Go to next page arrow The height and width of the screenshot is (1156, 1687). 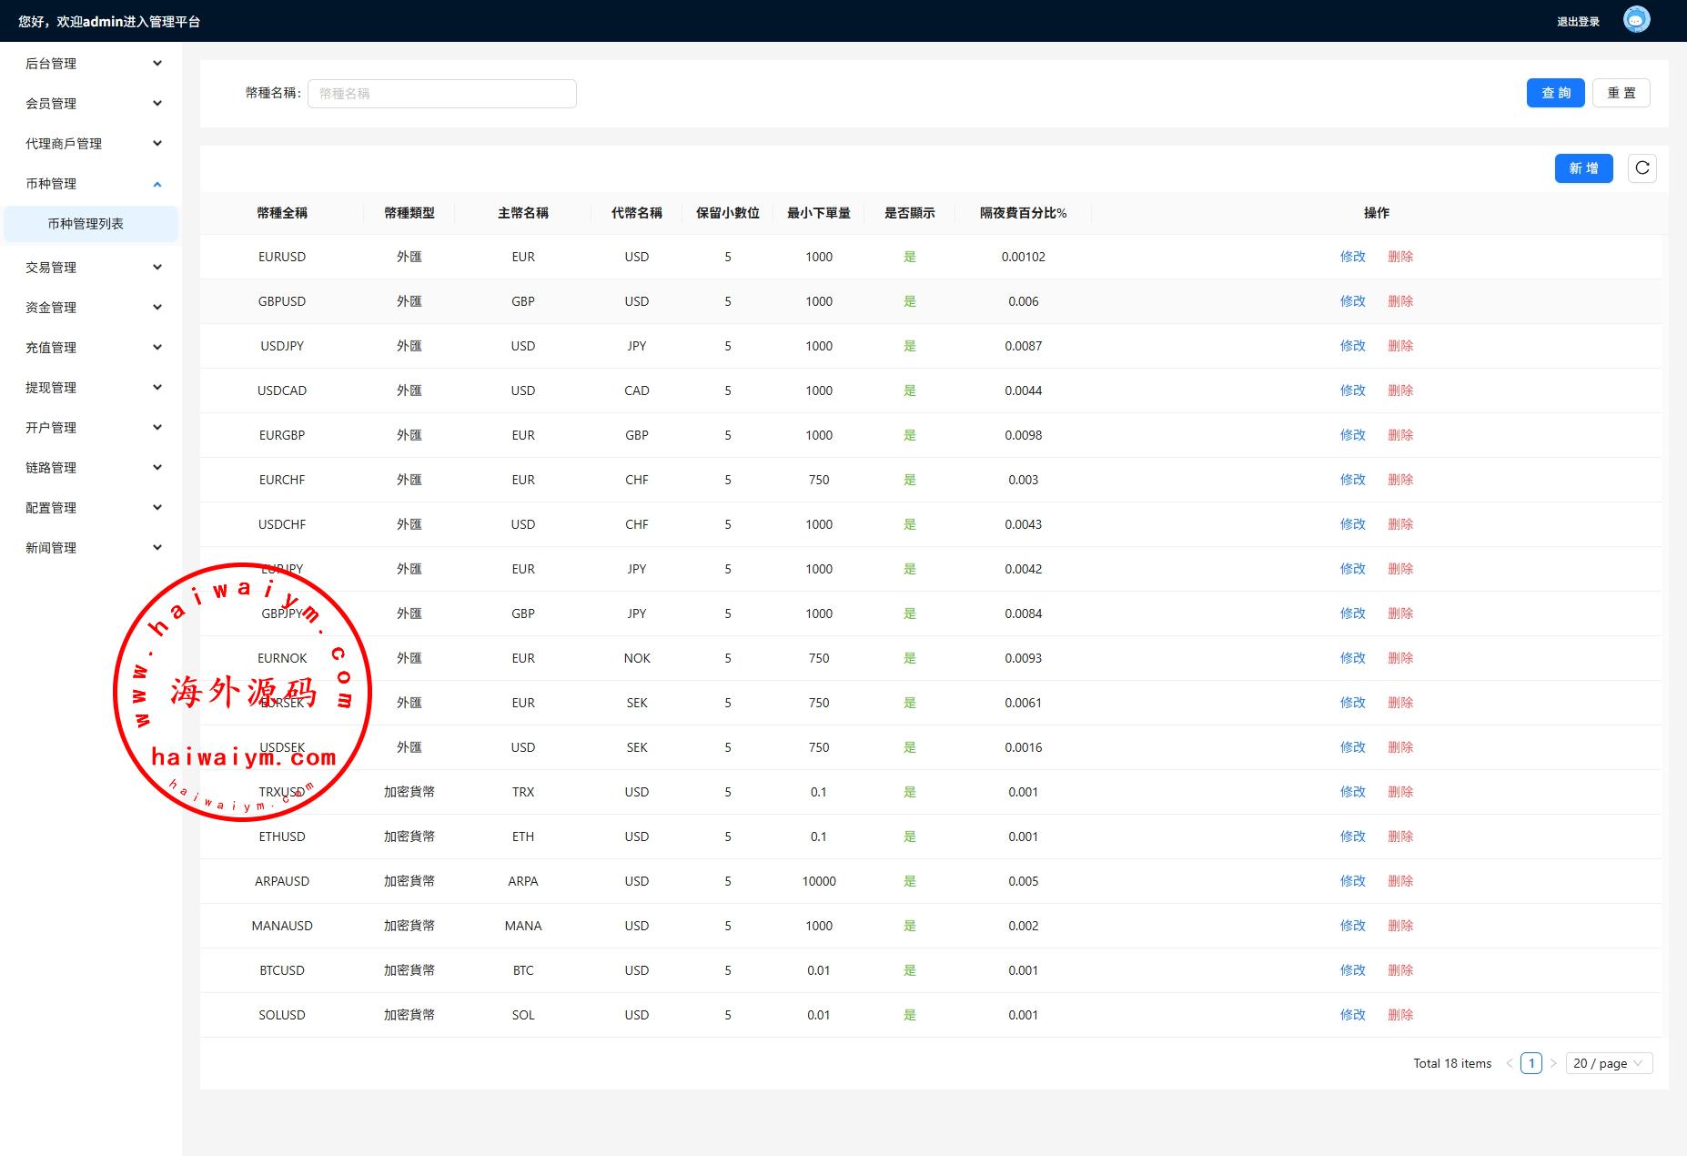1553,1063
